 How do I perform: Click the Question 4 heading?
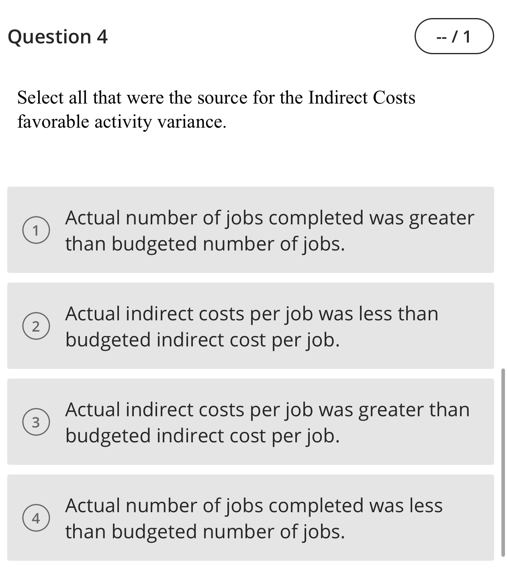pos(57,37)
